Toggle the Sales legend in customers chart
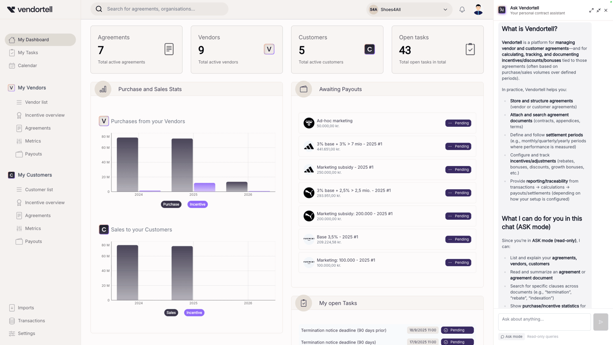The image size is (613, 345). click(171, 313)
